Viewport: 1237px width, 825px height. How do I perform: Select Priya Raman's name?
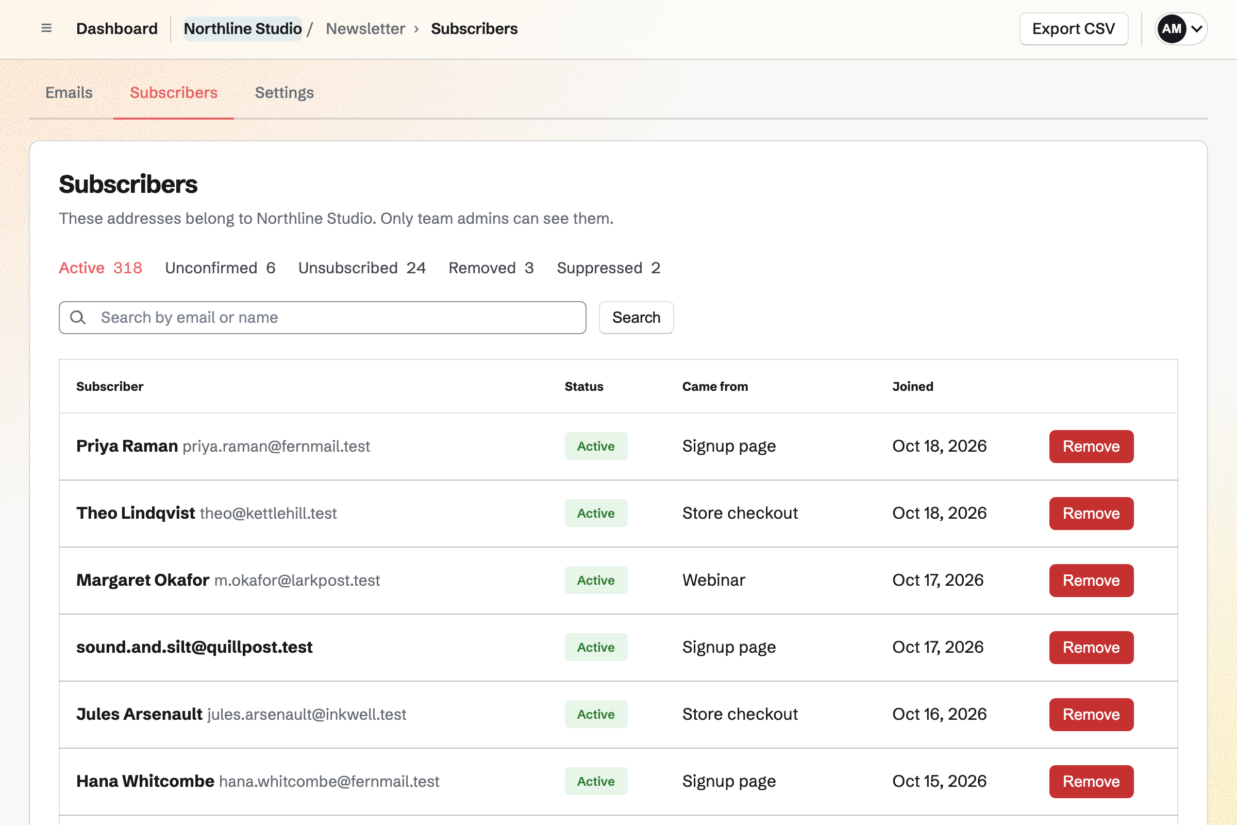[x=127, y=445]
